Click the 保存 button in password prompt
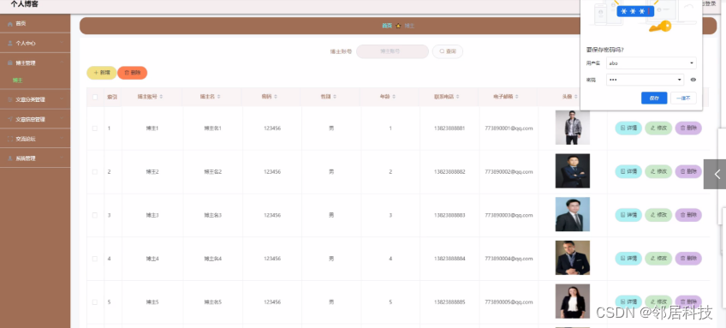Viewport: 726px width, 328px height. tap(654, 98)
